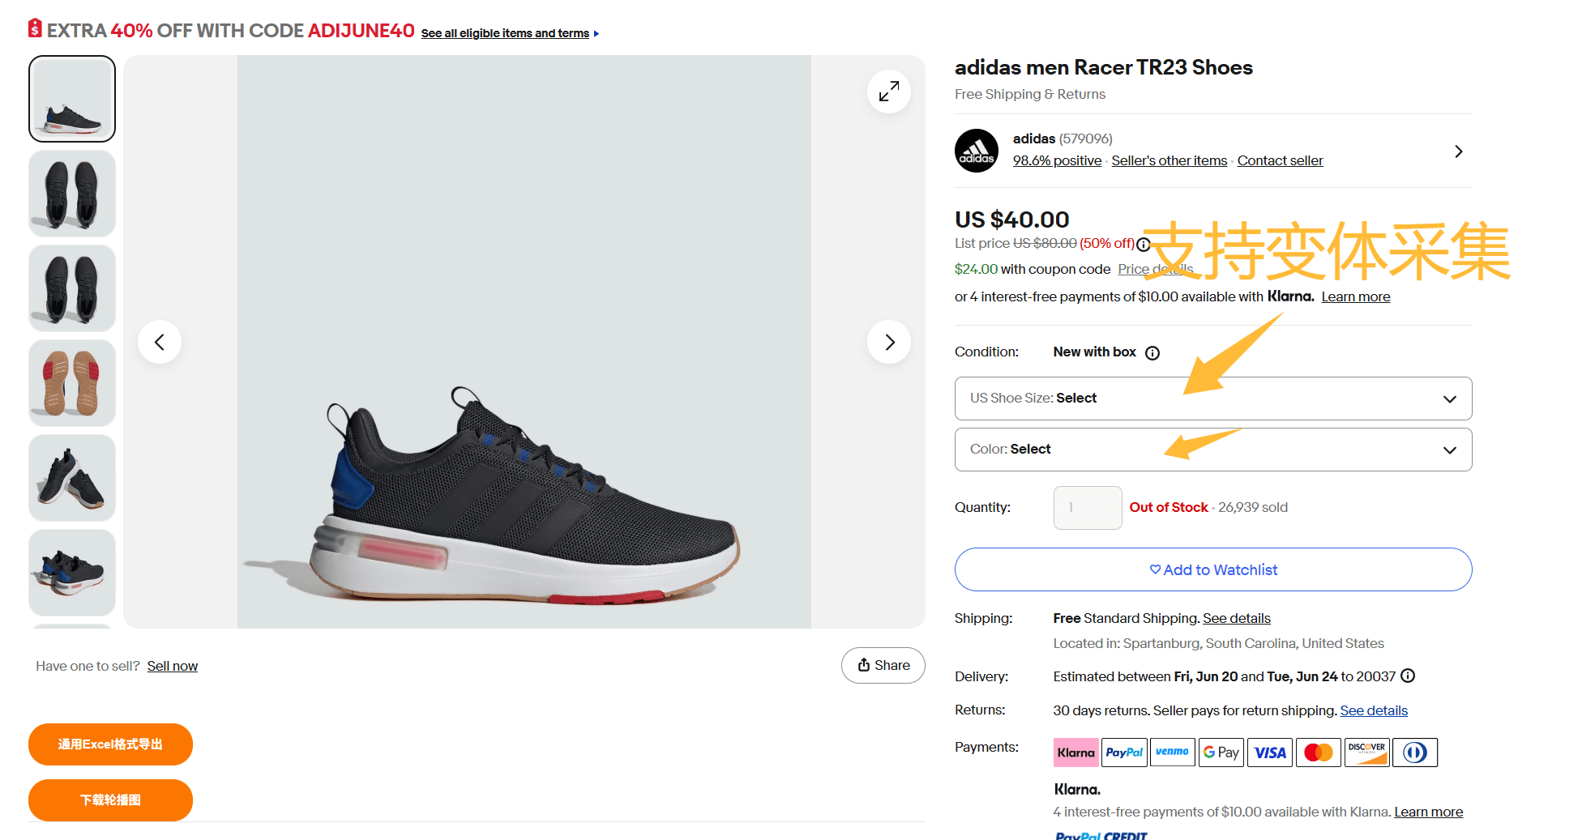Click the orange download carousel images button

click(110, 799)
